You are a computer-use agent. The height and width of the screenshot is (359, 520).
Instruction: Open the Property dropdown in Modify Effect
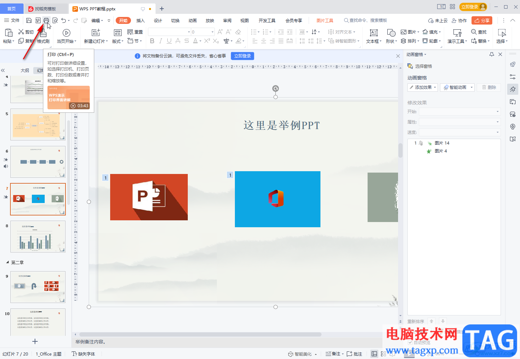tap(459, 122)
